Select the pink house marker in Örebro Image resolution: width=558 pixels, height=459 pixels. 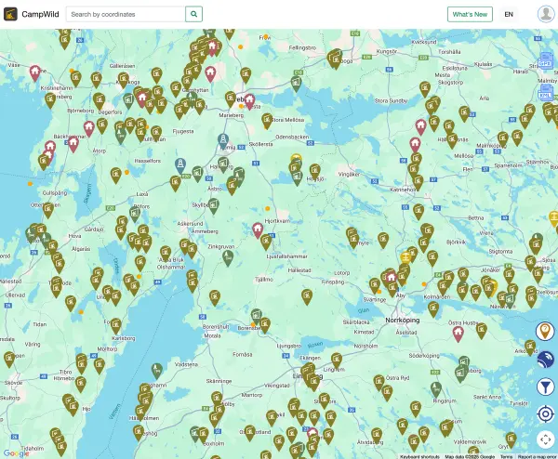(249, 101)
